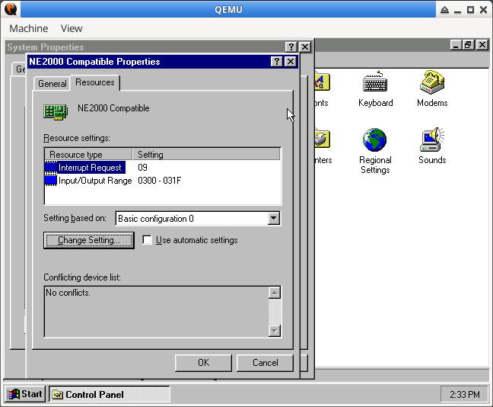
Task: Click the conflict list scroll down arrow
Action: pos(275,331)
